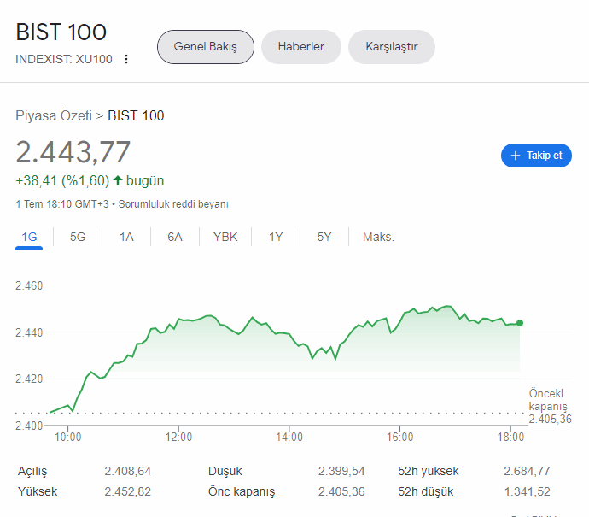Click the Düşük value 2.399,54
This screenshot has width=589, height=517.
point(341,471)
